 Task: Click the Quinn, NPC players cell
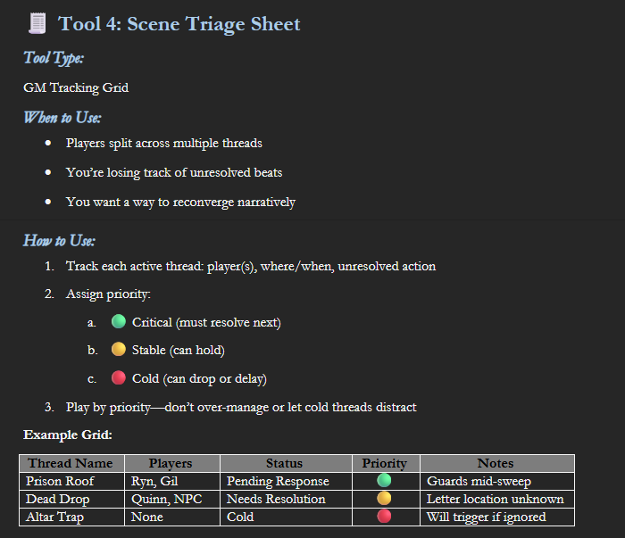coord(172,499)
